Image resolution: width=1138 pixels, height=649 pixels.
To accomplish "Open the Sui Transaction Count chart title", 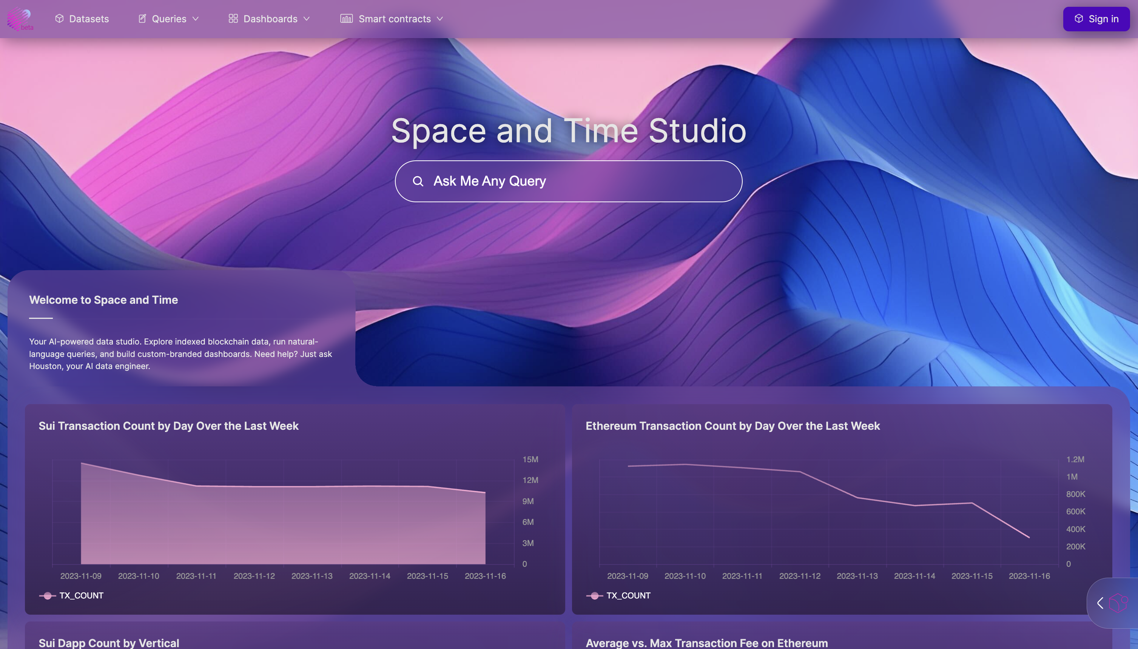I will click(168, 426).
